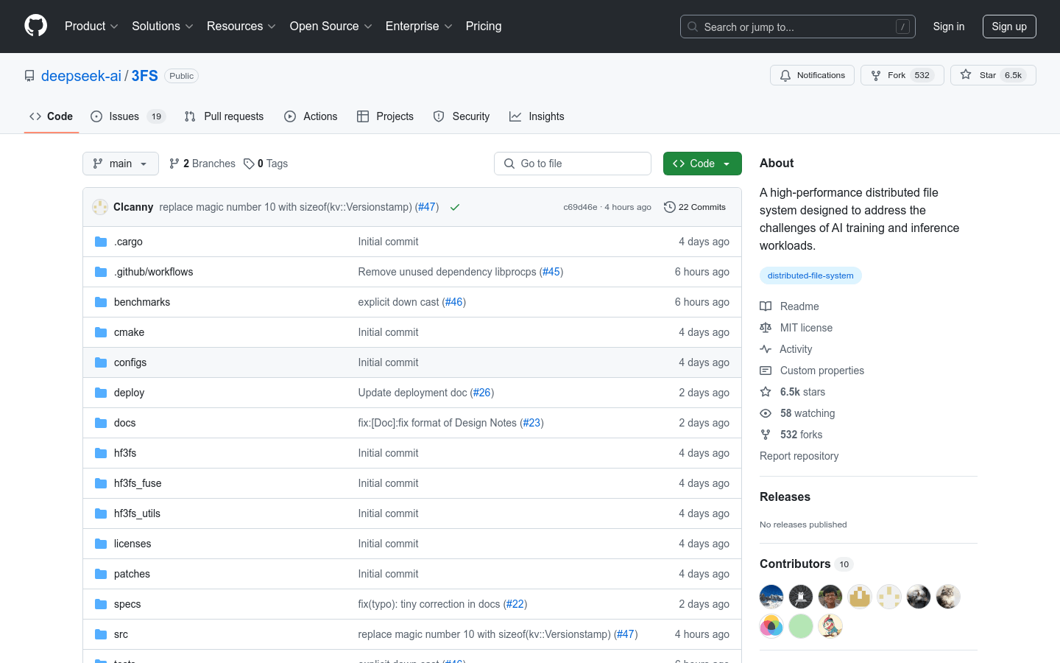Click the star icon beside 6.5k stars
1060x663 pixels.
pyautogui.click(x=766, y=392)
